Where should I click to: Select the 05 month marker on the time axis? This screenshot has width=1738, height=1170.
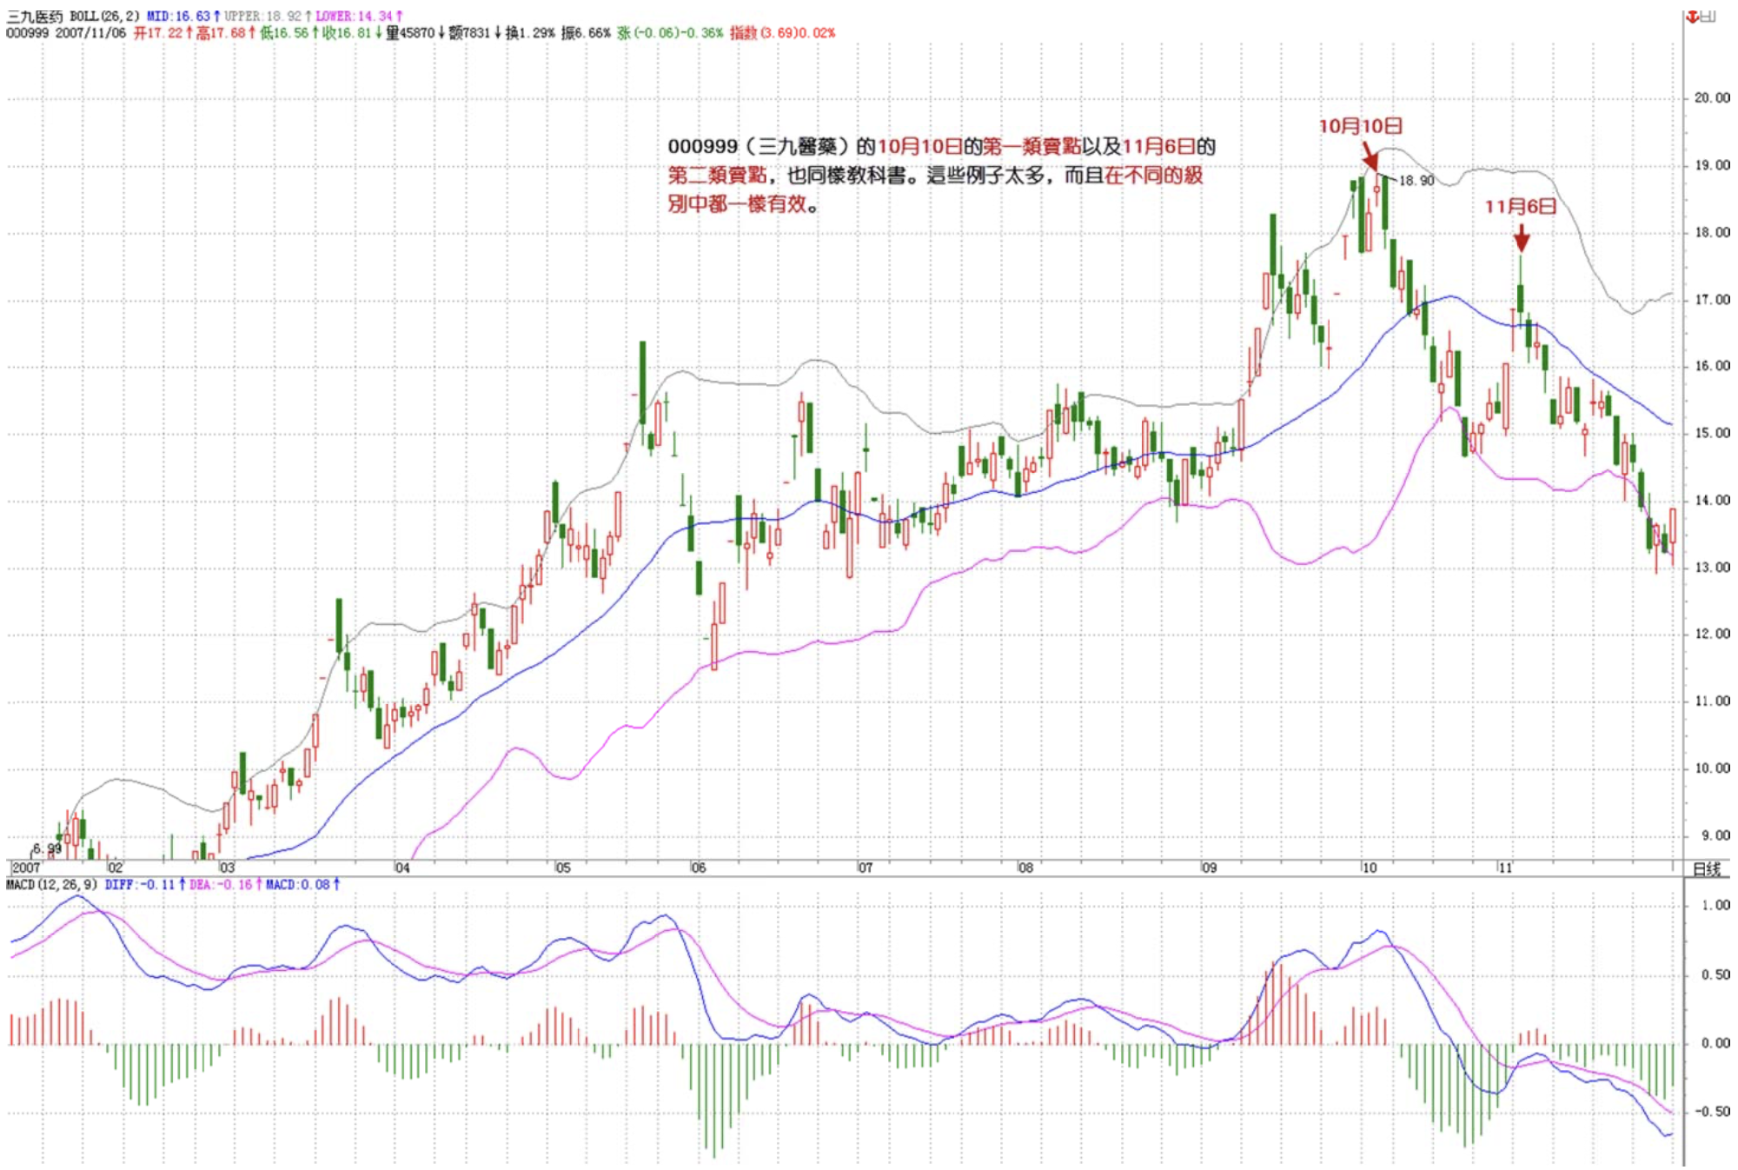pos(563,868)
